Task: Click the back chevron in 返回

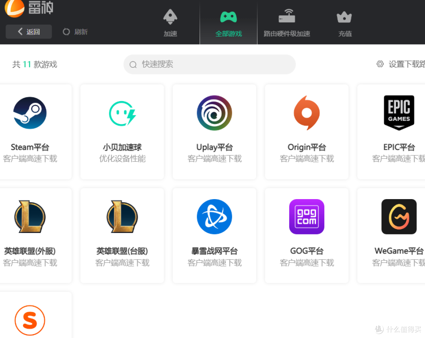Action: [20, 31]
